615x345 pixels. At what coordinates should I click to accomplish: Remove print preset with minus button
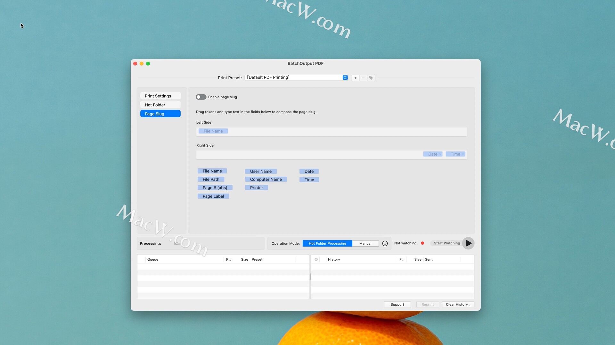click(x=363, y=78)
